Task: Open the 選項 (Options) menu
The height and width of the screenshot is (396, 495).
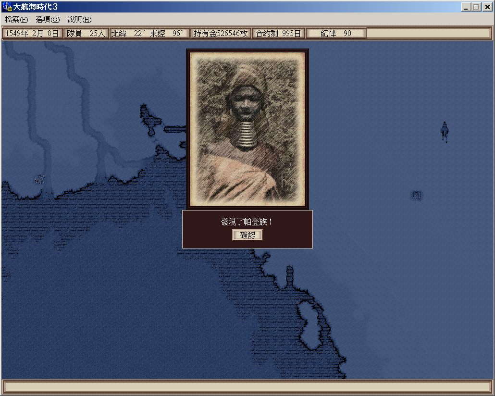Action: [48, 20]
